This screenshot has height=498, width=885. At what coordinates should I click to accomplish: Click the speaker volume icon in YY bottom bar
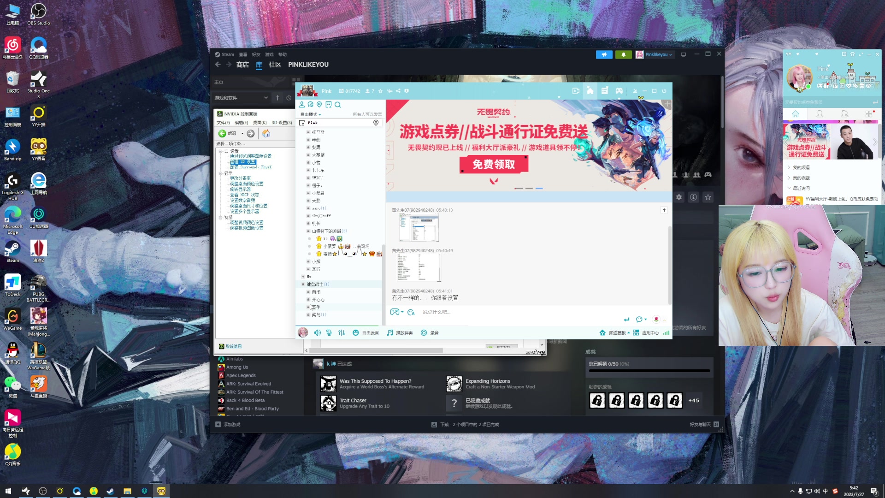(317, 333)
